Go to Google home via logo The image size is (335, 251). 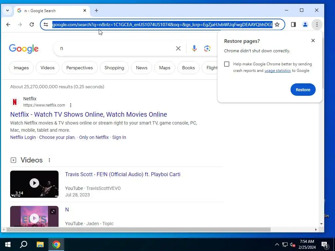tap(24, 49)
